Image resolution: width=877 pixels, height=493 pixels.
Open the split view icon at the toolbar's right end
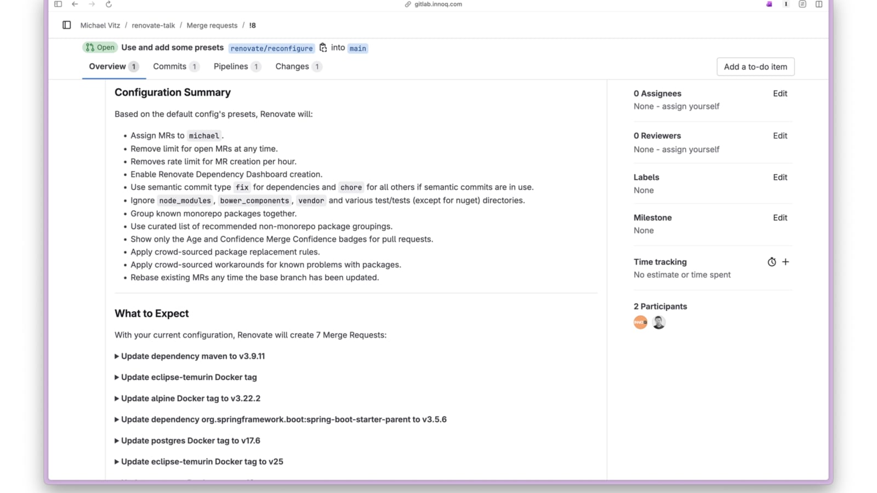point(819,4)
